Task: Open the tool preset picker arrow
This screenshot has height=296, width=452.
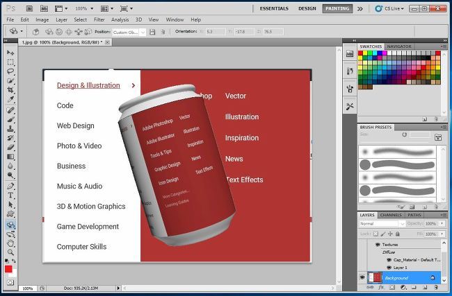Action: 22,31
